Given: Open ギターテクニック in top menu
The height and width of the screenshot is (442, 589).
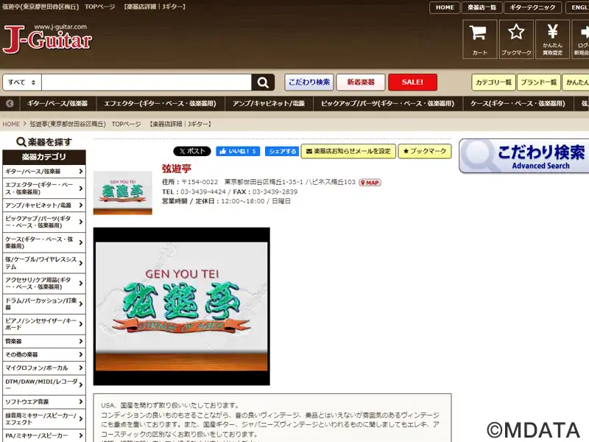Looking at the screenshot, I should click(532, 7).
